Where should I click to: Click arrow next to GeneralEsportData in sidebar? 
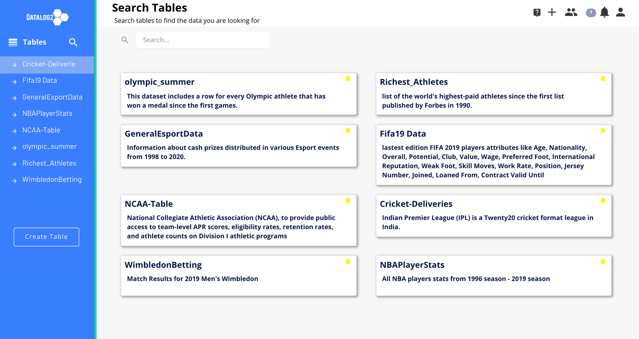tap(14, 98)
